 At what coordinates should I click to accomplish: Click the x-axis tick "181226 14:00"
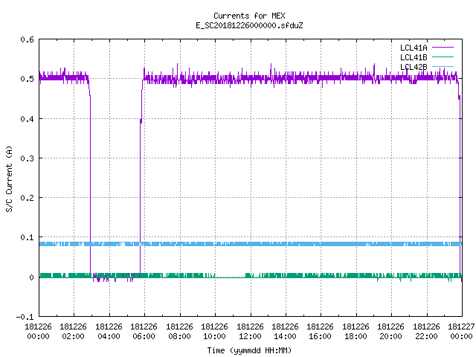tap(285, 332)
